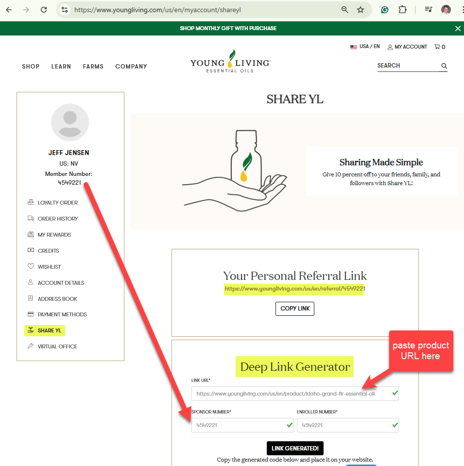This screenshot has width=464, height=466.
Task: Click the Account Details person icon
Action: (x=31, y=282)
